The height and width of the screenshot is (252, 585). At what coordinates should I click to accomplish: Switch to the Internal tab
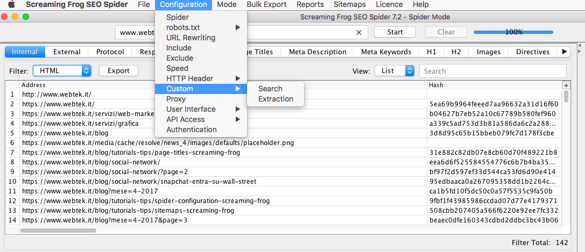coord(25,52)
